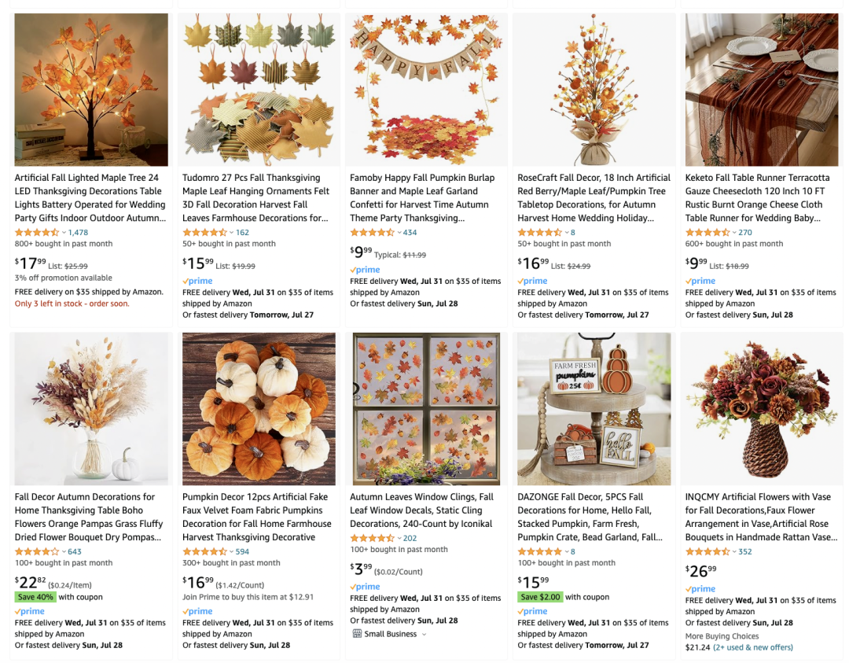Viewport: 849px width, 663px height.
Task: Click prime logo under INQCMY Artificial Flowers
Action: point(700,589)
